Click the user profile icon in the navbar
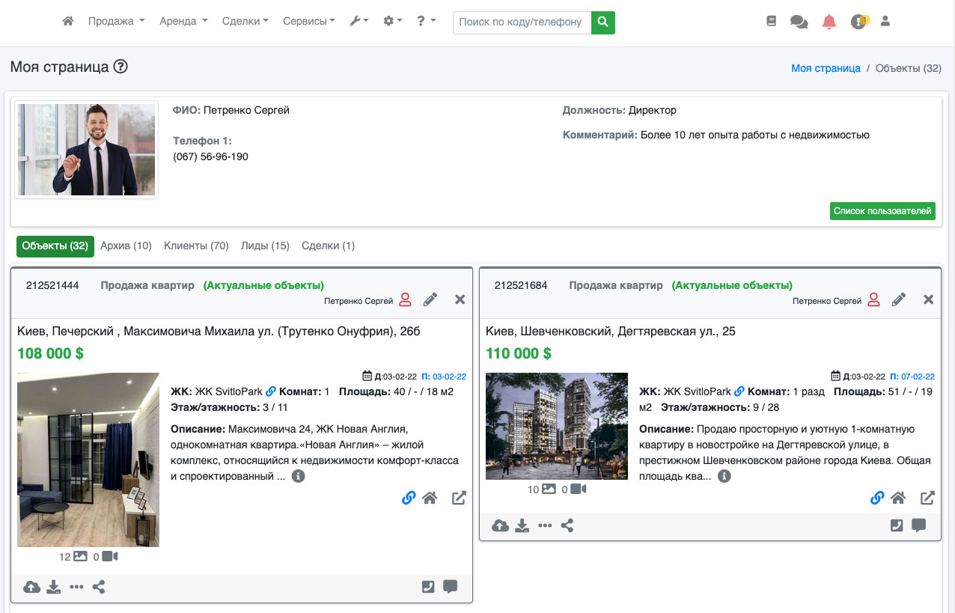This screenshot has height=613, width=955. [x=885, y=22]
